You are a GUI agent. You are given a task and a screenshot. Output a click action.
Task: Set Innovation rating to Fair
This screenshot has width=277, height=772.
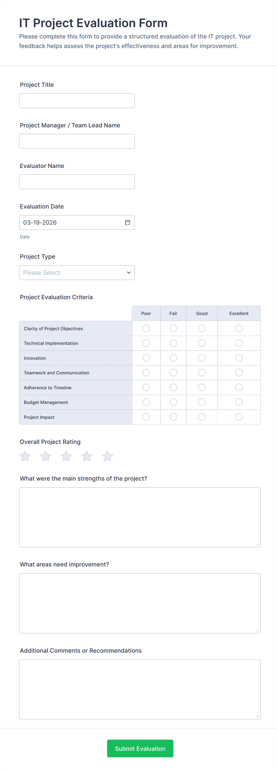pyautogui.click(x=173, y=358)
